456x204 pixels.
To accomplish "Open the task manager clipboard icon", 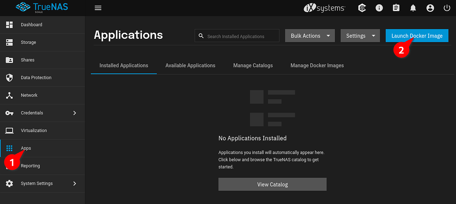I will 396,8.
